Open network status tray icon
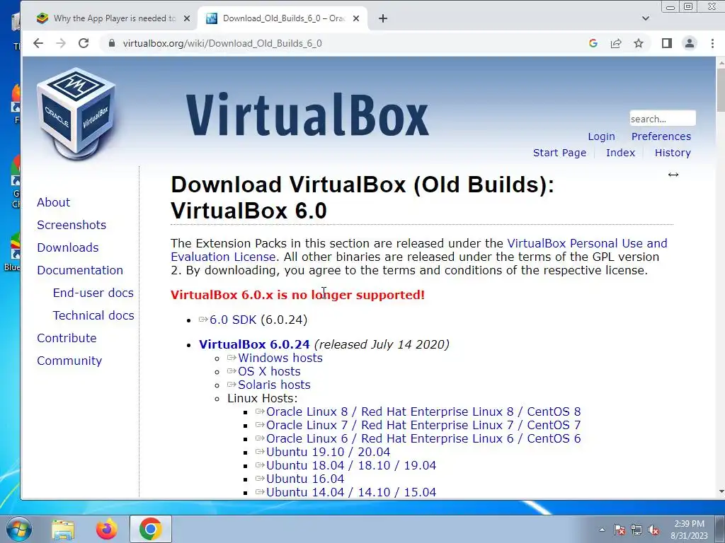Image resolution: width=725 pixels, height=543 pixels. coord(636,530)
